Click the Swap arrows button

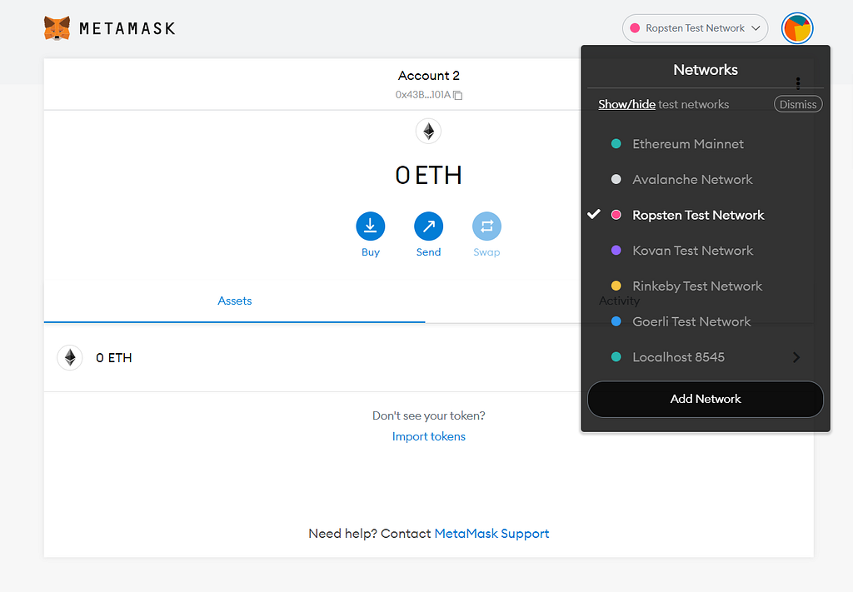click(486, 226)
